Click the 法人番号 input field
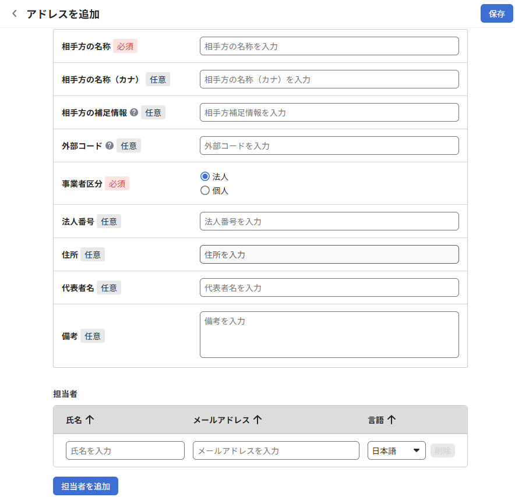The height and width of the screenshot is (497, 515). pyautogui.click(x=329, y=221)
